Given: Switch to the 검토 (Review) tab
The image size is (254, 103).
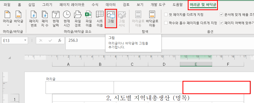Looking at the screenshot, I should (126, 5).
